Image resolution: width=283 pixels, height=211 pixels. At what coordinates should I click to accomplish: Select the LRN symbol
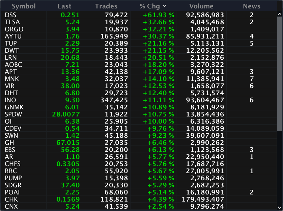point(11,57)
